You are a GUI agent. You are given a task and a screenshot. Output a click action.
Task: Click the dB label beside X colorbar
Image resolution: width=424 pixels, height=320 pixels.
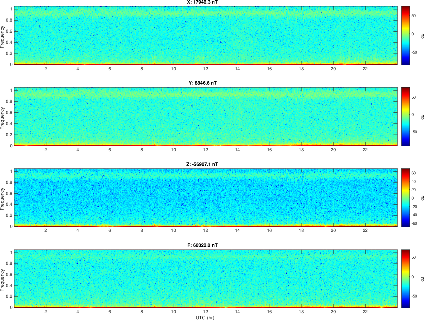click(422, 36)
